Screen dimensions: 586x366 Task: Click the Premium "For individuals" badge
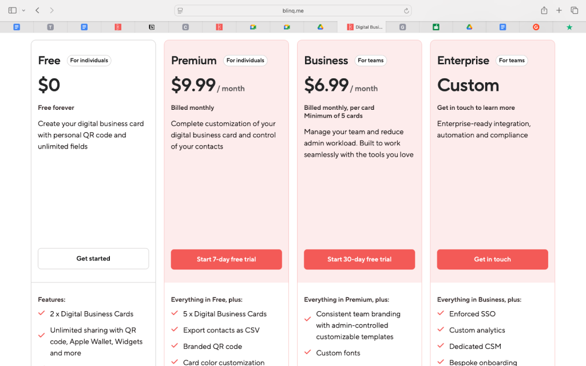[x=245, y=61]
